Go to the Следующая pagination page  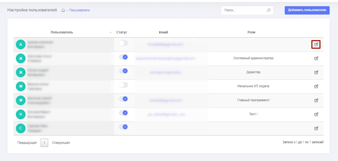pos(61,143)
